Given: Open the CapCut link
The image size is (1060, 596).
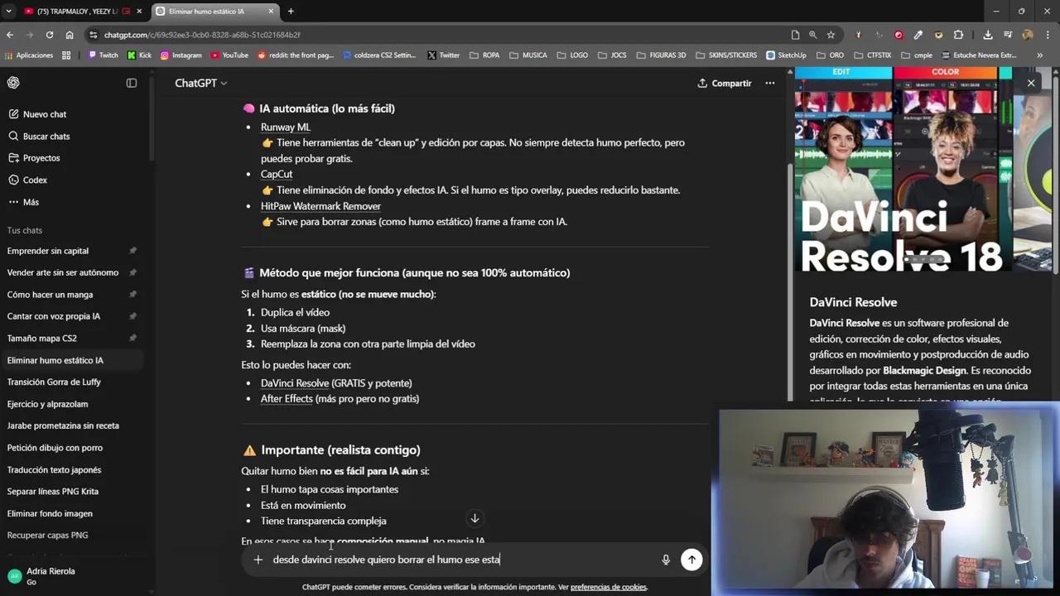Looking at the screenshot, I should click(277, 174).
